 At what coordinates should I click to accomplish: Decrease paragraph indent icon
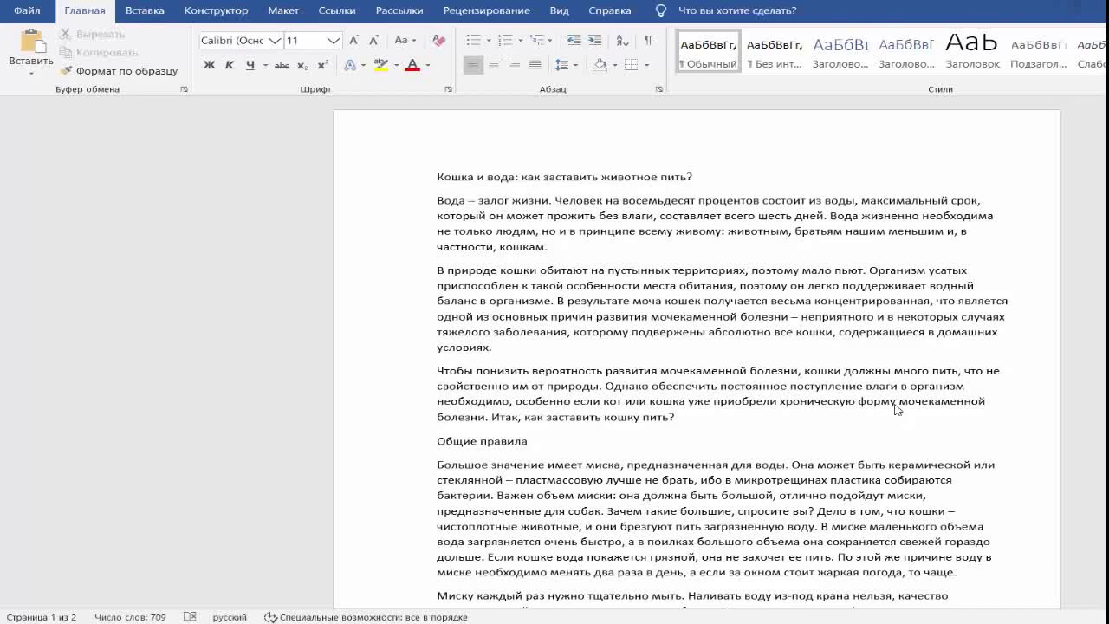click(574, 41)
